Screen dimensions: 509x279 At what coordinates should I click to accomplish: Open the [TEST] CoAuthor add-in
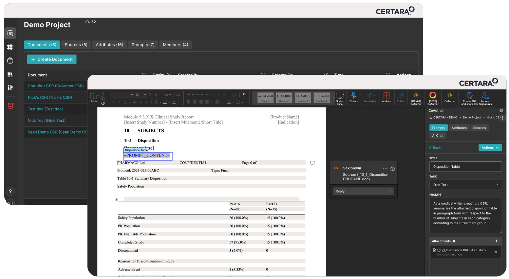[x=433, y=98]
